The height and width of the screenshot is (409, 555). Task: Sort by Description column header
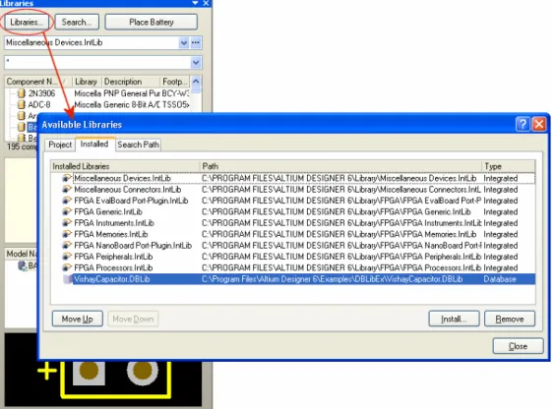(x=131, y=82)
